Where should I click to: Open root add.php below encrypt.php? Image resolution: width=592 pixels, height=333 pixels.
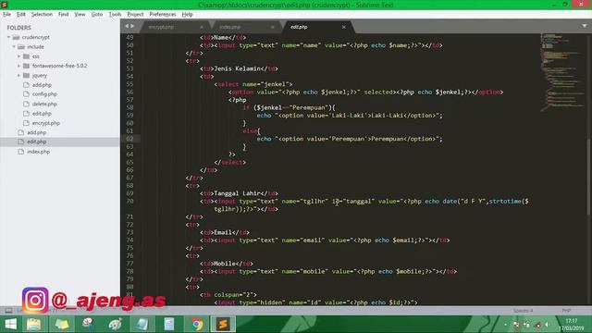pyautogui.click(x=37, y=132)
